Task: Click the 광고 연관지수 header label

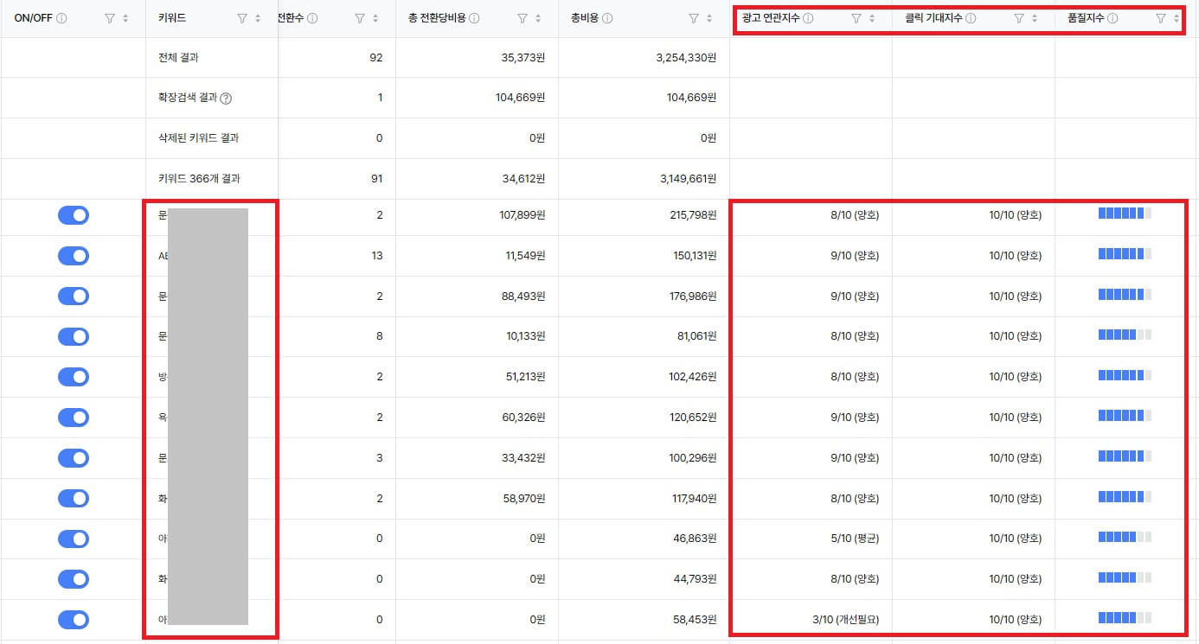Action: click(771, 18)
